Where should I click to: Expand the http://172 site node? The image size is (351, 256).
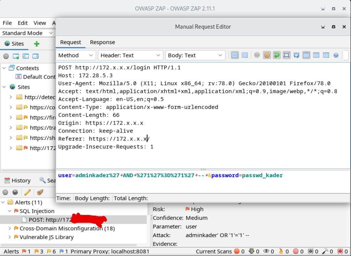11,148
